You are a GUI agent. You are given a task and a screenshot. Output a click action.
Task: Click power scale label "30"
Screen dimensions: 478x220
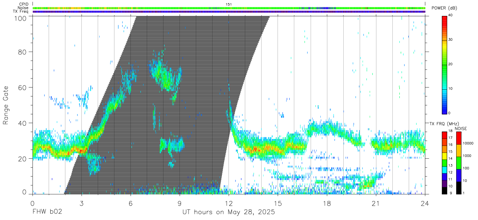[450, 40]
